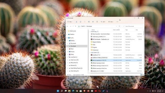Open address bar history dropdown
This screenshot has width=165, height=93.
(x=117, y=26)
